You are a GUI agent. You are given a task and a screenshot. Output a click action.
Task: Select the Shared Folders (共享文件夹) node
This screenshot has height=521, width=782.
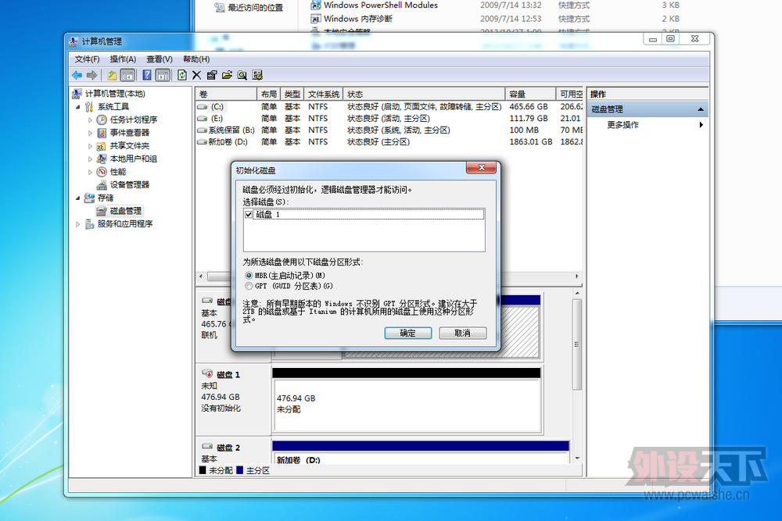click(x=129, y=145)
